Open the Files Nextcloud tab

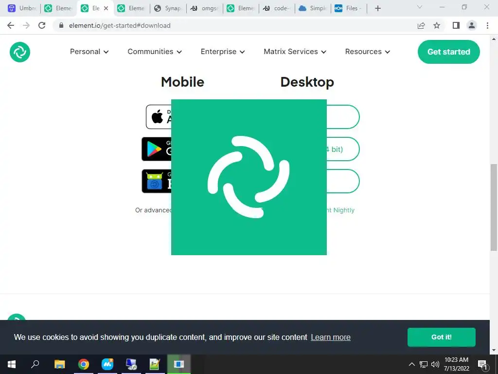349,8
